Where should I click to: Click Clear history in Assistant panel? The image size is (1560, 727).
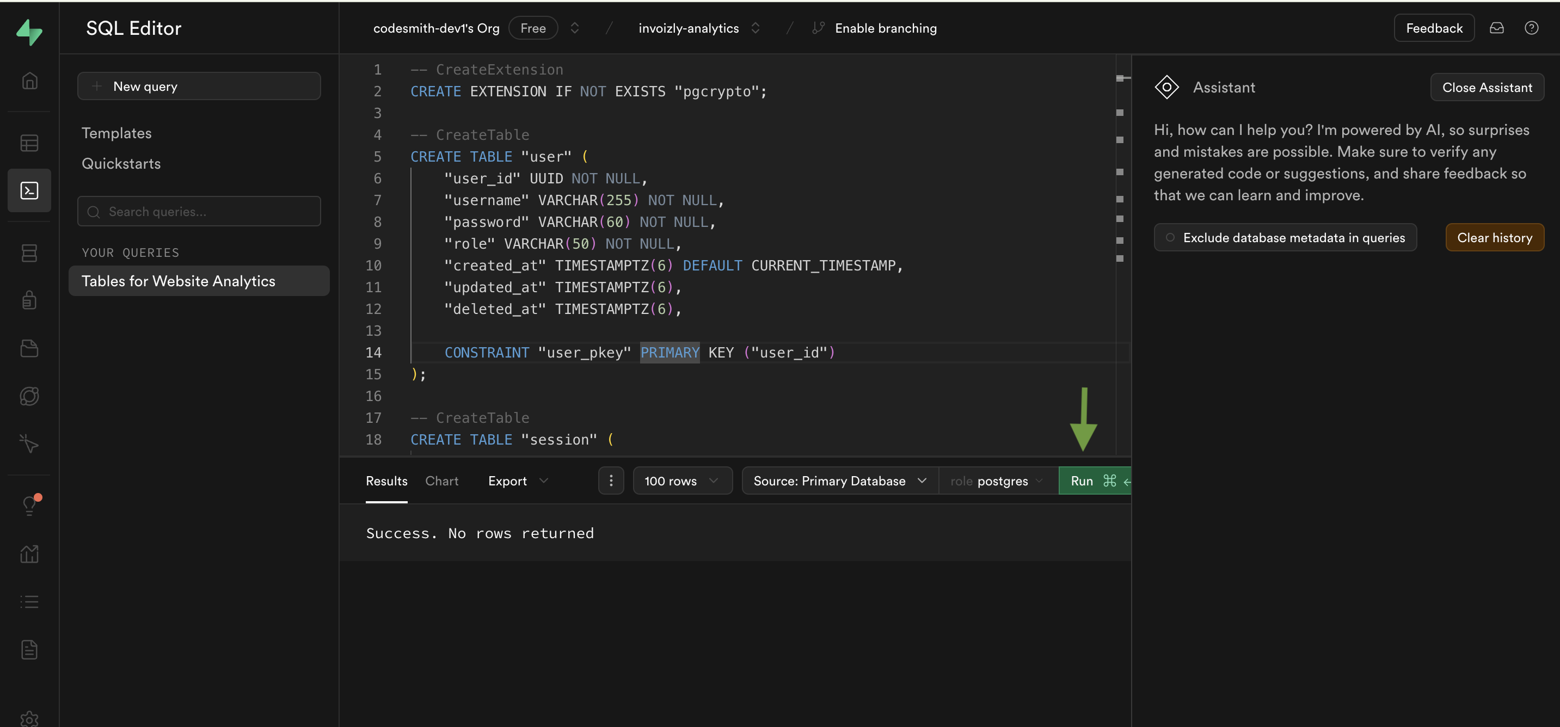(1494, 237)
